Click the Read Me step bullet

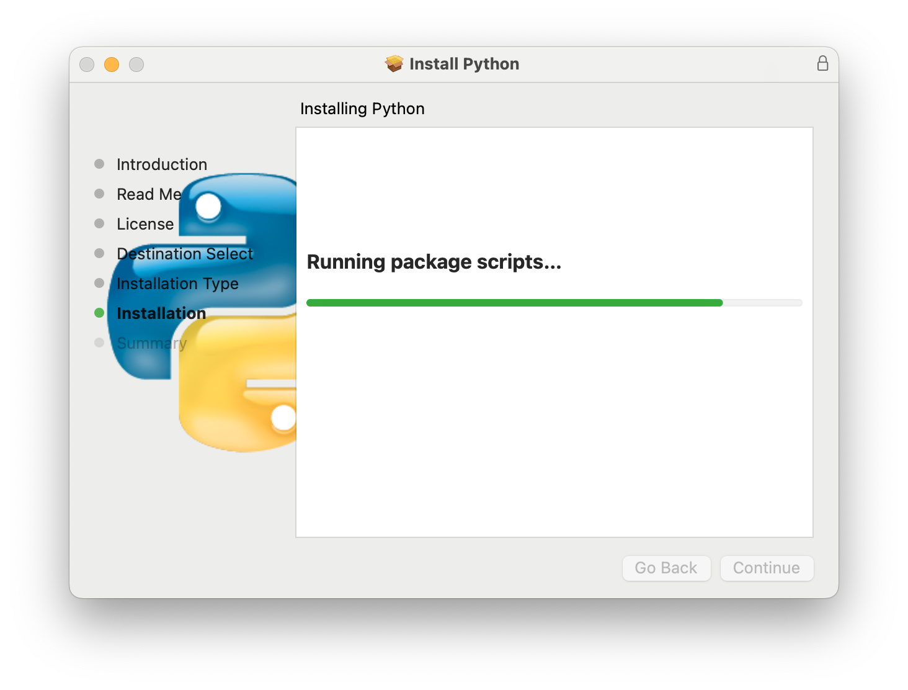pos(99,194)
